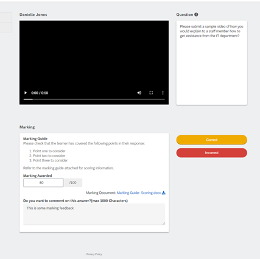Click the answer comment text area
Viewport: 260px width, 259px height.
94,214
